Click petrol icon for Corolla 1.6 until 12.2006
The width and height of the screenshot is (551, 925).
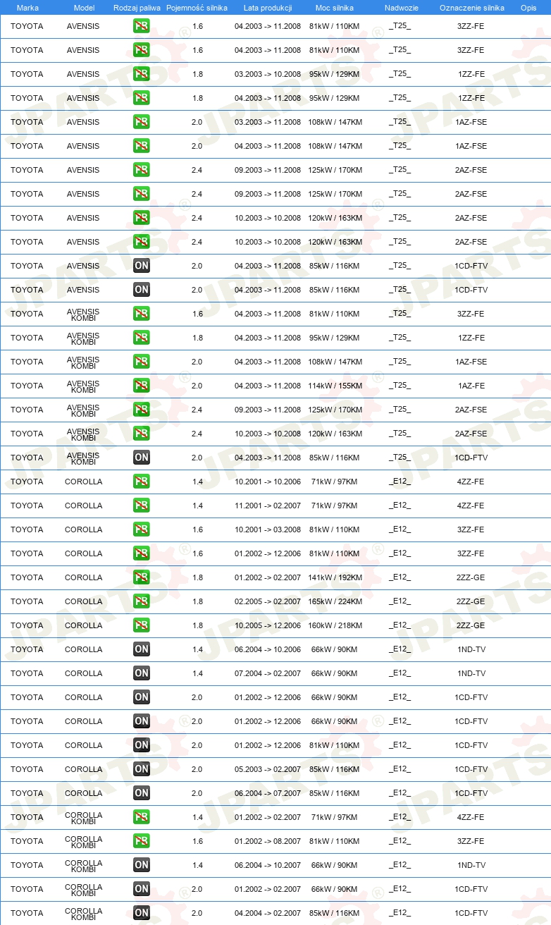click(x=142, y=553)
